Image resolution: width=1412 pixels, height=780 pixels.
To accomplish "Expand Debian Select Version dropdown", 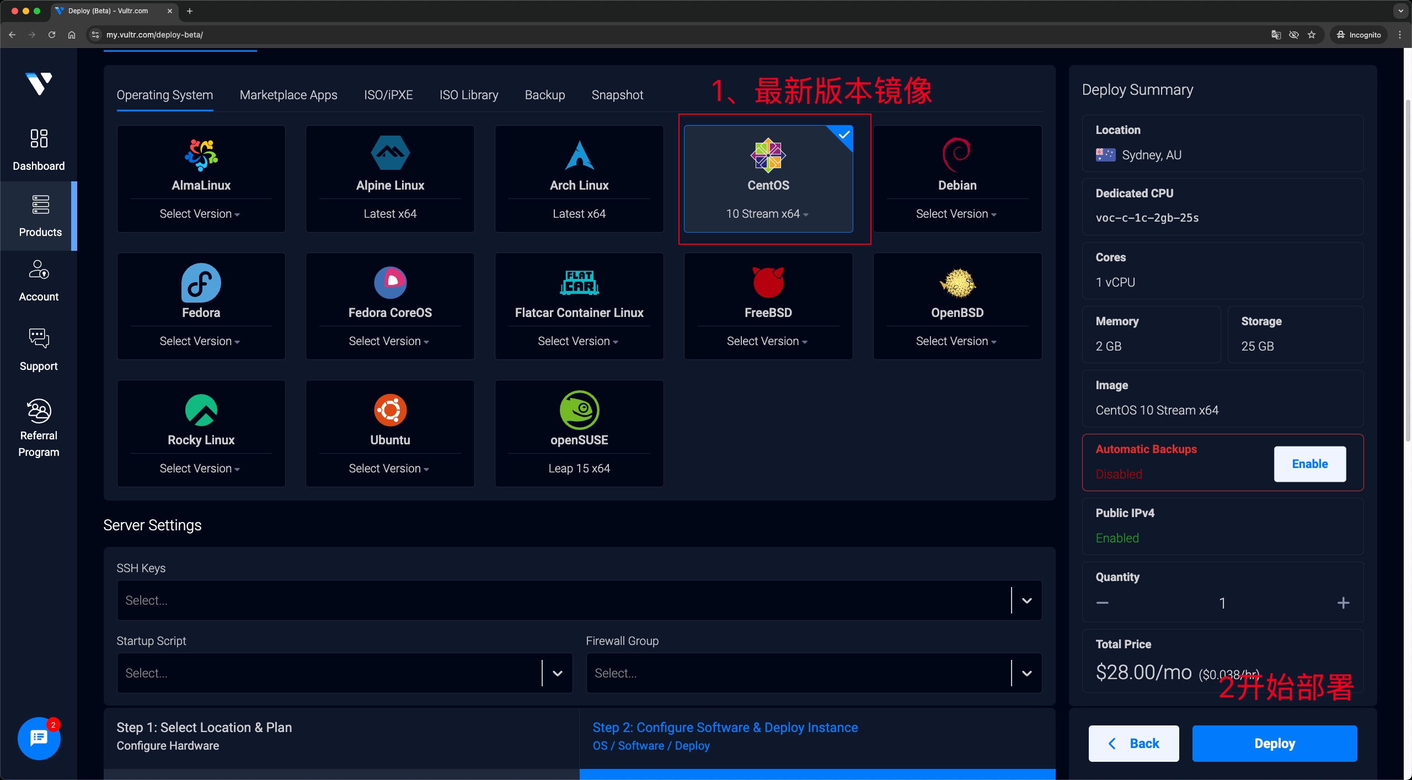I will 956,214.
